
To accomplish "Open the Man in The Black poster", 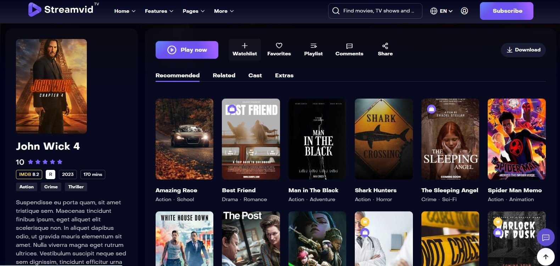I will 317,139.
